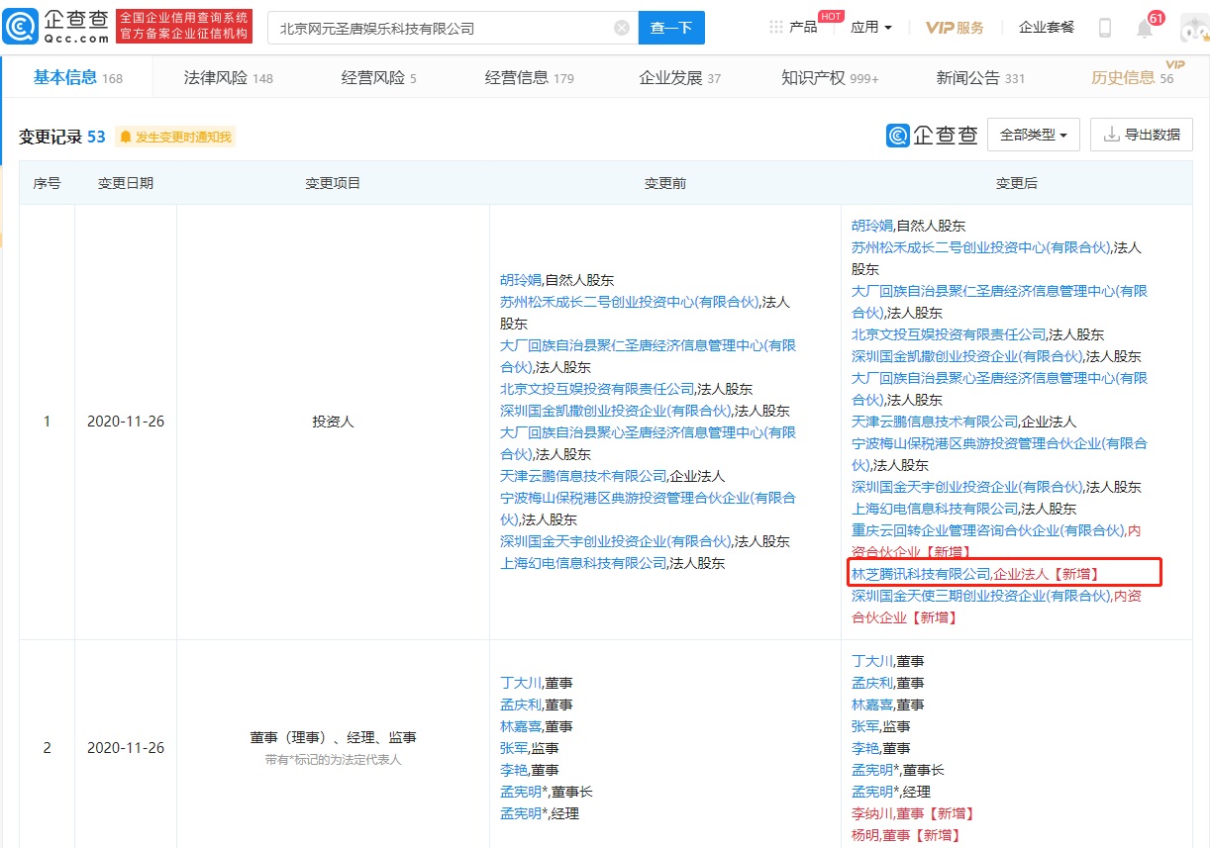
Task: Switch to the 法律风险 tab
Action: pos(214,75)
